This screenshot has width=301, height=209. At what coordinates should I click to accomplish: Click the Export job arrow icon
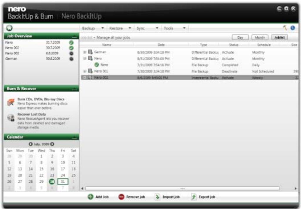194,196
